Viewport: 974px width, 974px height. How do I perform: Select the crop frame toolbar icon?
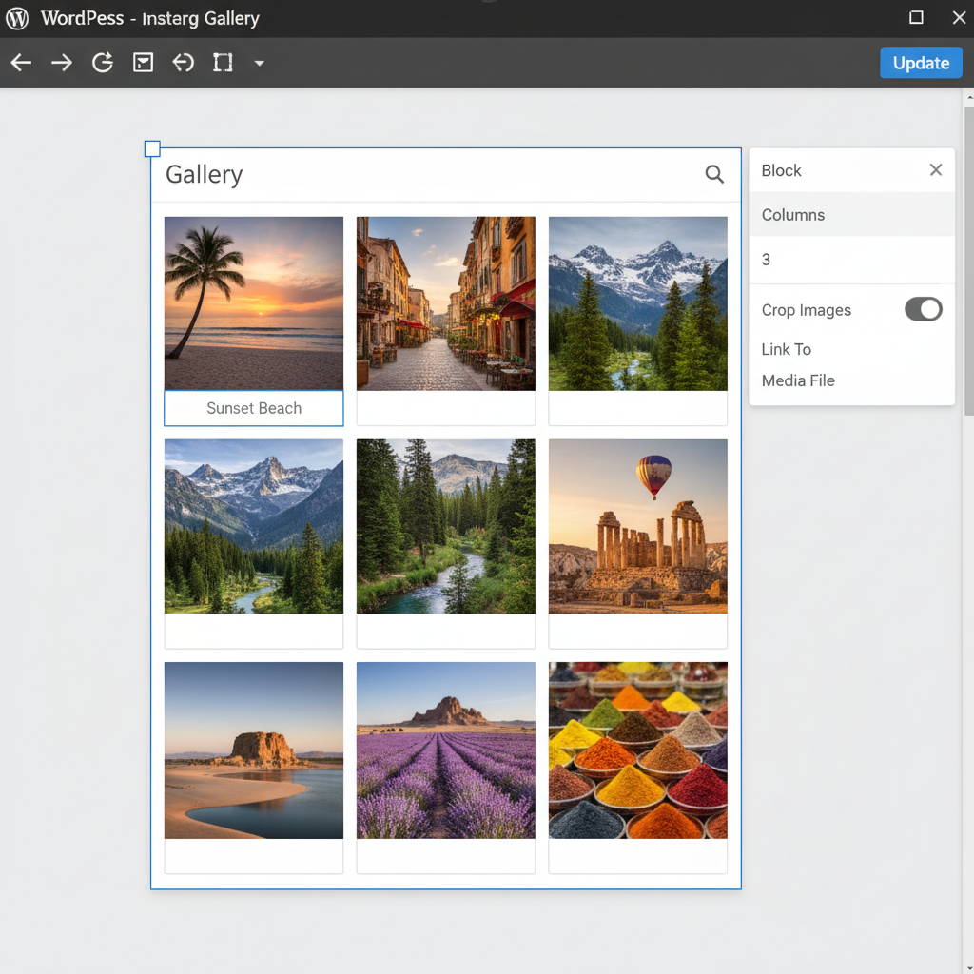(223, 63)
